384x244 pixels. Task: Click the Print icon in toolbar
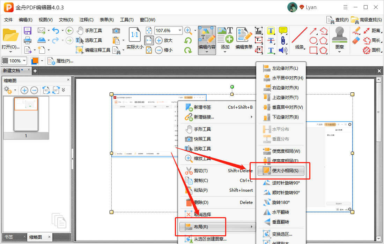pyautogui.click(x=28, y=40)
